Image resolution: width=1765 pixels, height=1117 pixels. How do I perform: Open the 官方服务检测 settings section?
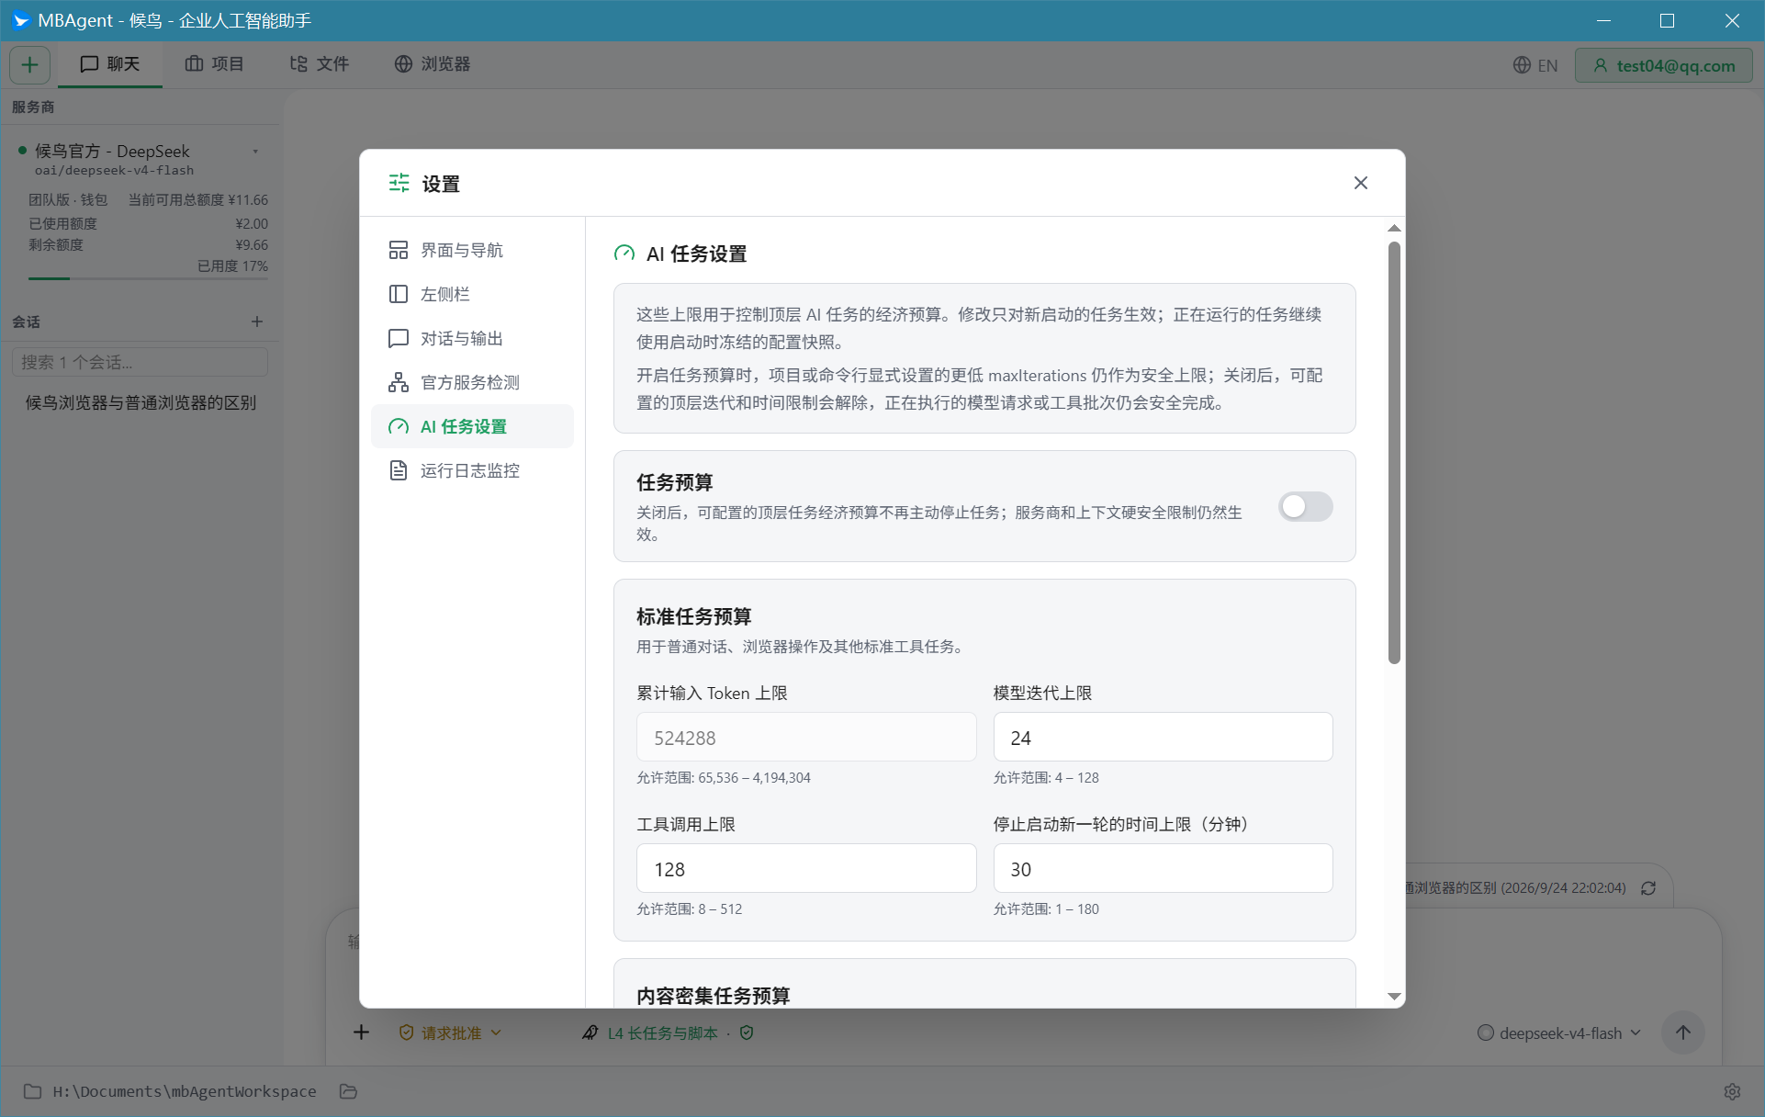[472, 382]
